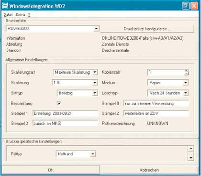This screenshot has height=176, width=201.
Task: Click the scroll up arrow in printer settings
Action: tap(191, 149)
